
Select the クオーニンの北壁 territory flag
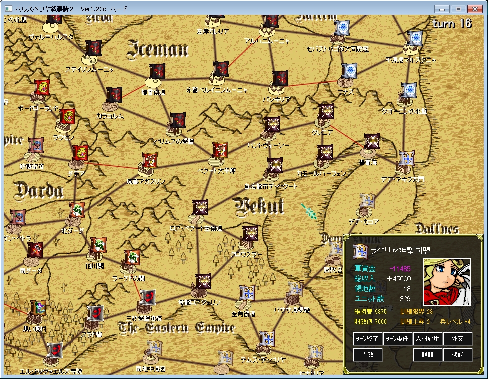click(x=409, y=90)
